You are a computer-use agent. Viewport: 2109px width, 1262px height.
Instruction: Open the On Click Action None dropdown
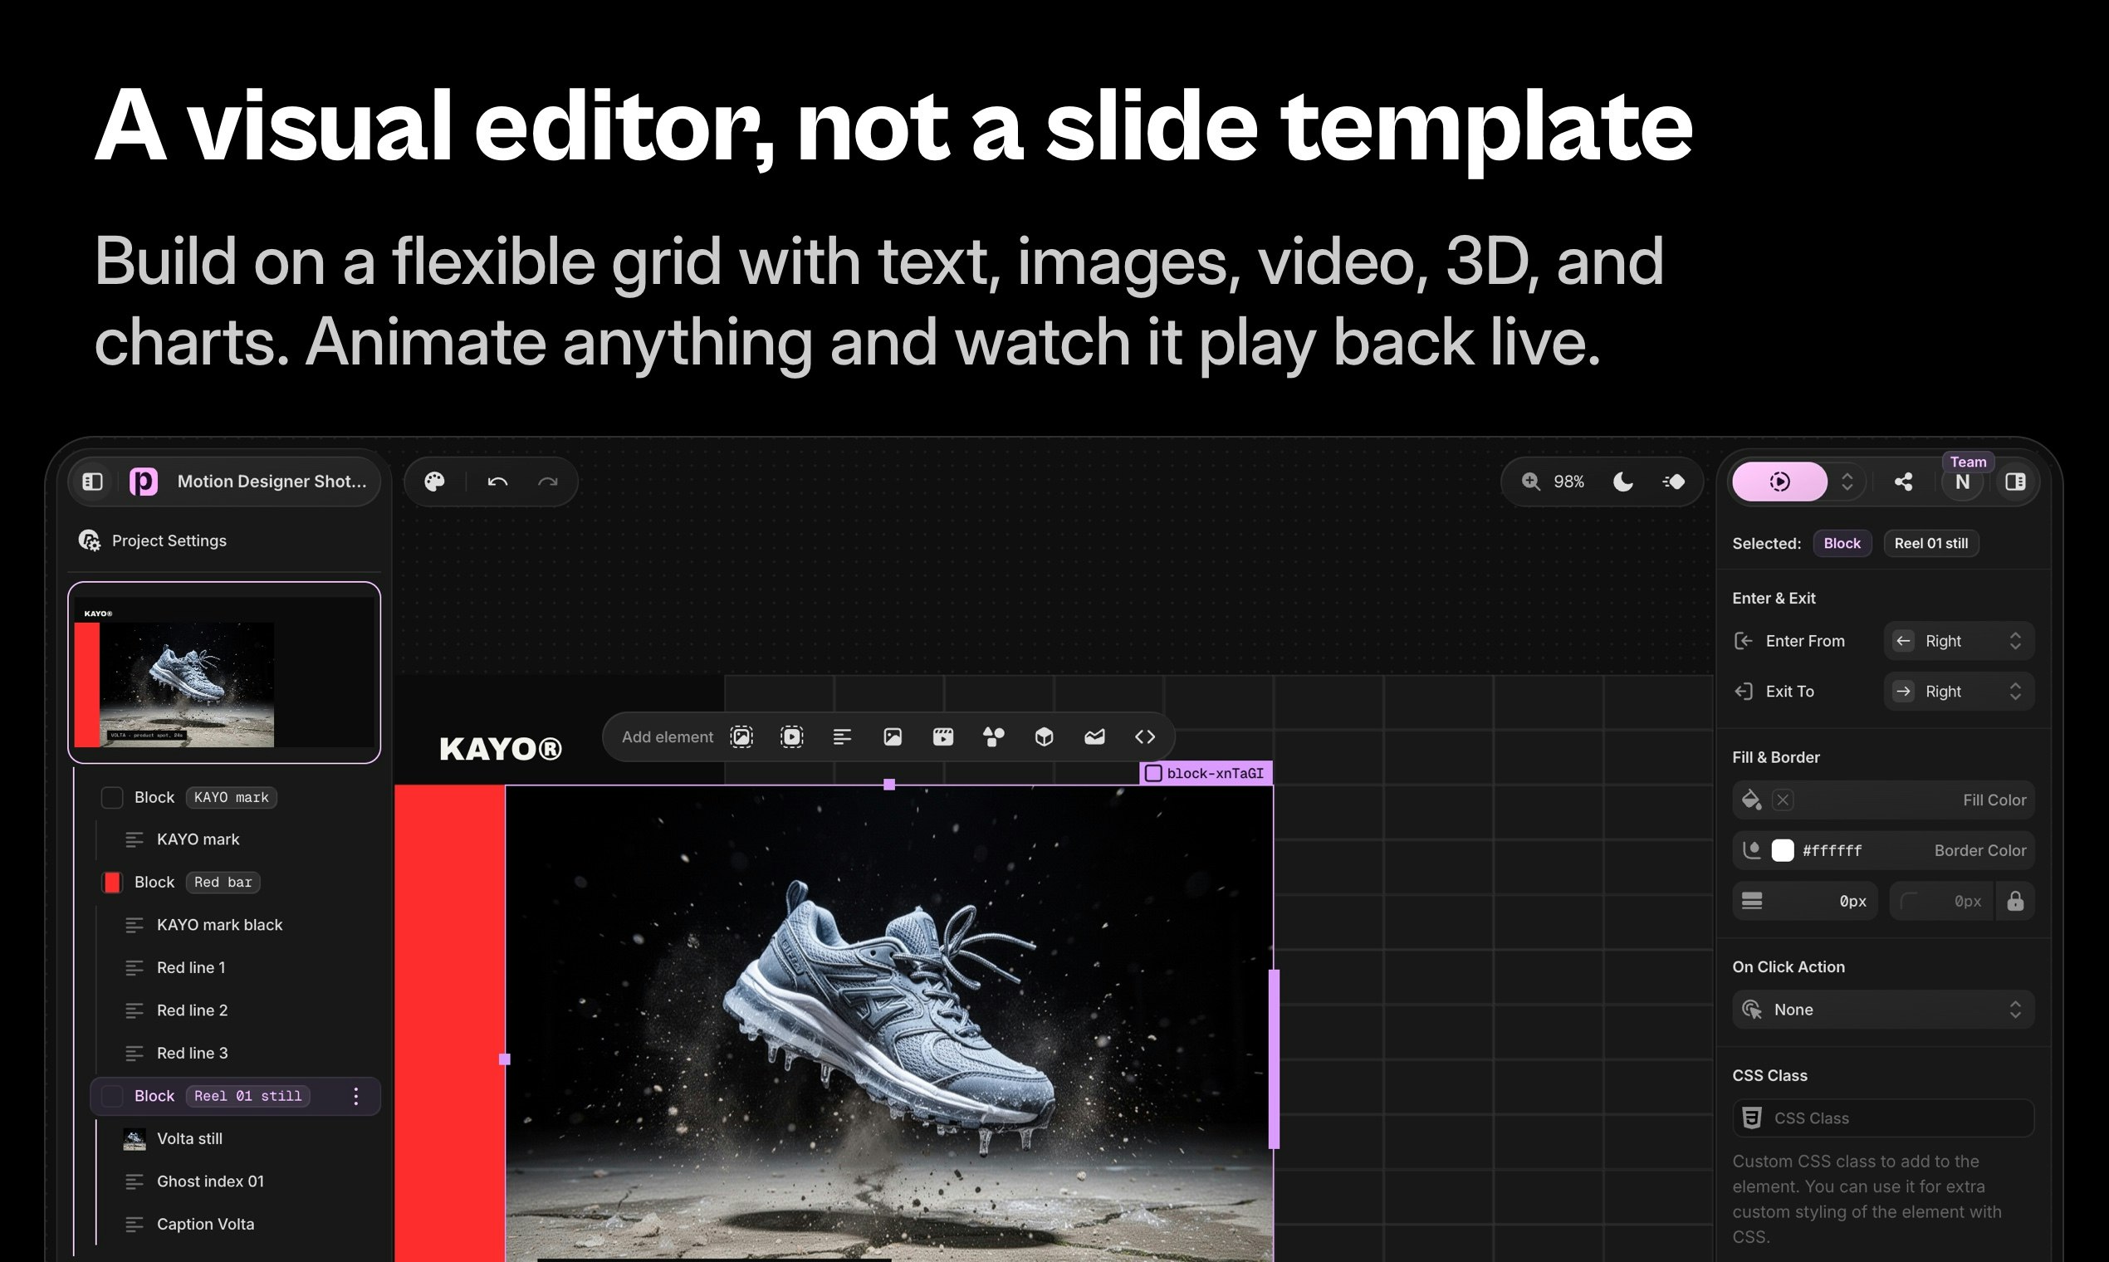click(1883, 1010)
